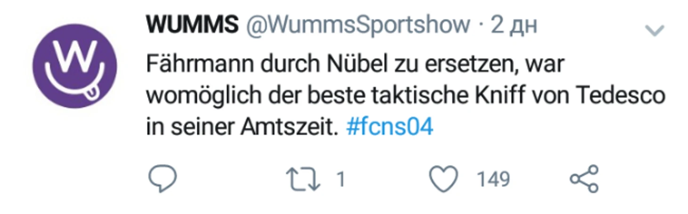Open the reply speech bubble icon
Viewport: 688px width, 214px height.
[x=163, y=179]
